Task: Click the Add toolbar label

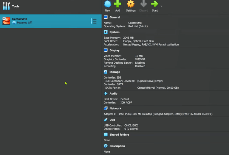Action: coord(117,10)
